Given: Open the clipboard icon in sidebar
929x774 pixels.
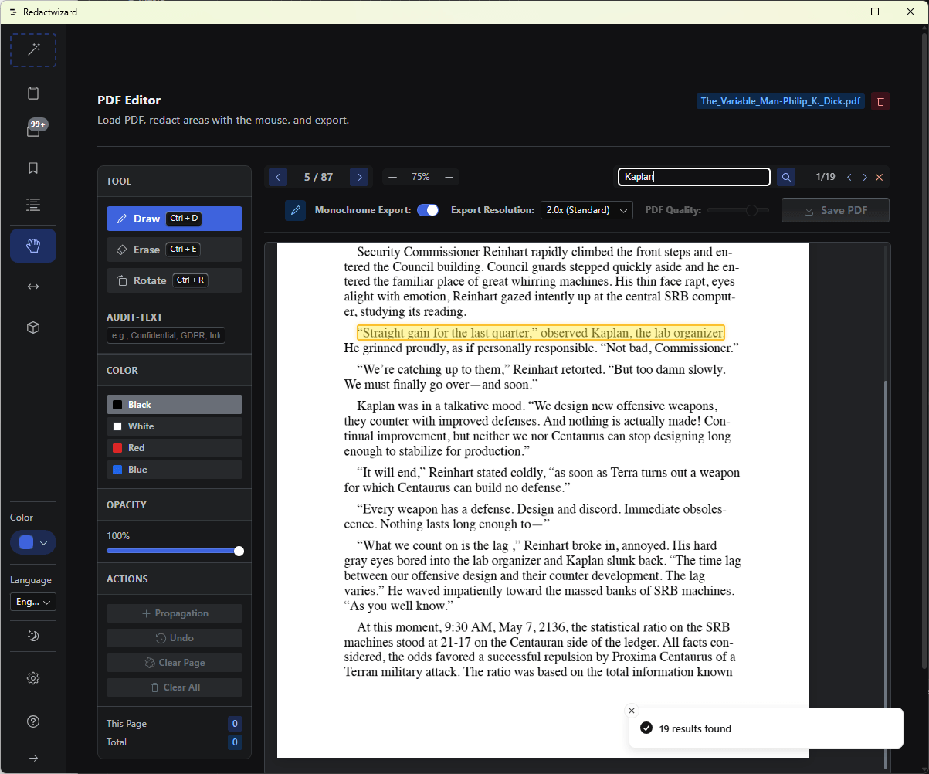Looking at the screenshot, I should (x=33, y=93).
